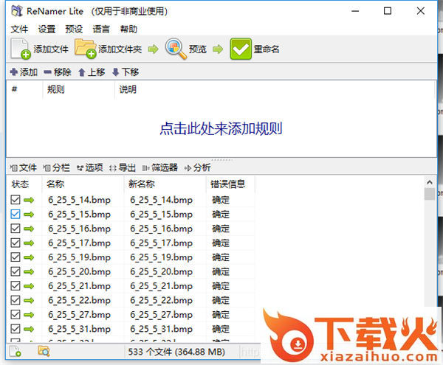Select file name 6_25_5_20.bmp in 名称 column
Image resolution: width=443 pixels, height=365 pixels.
tap(79, 271)
